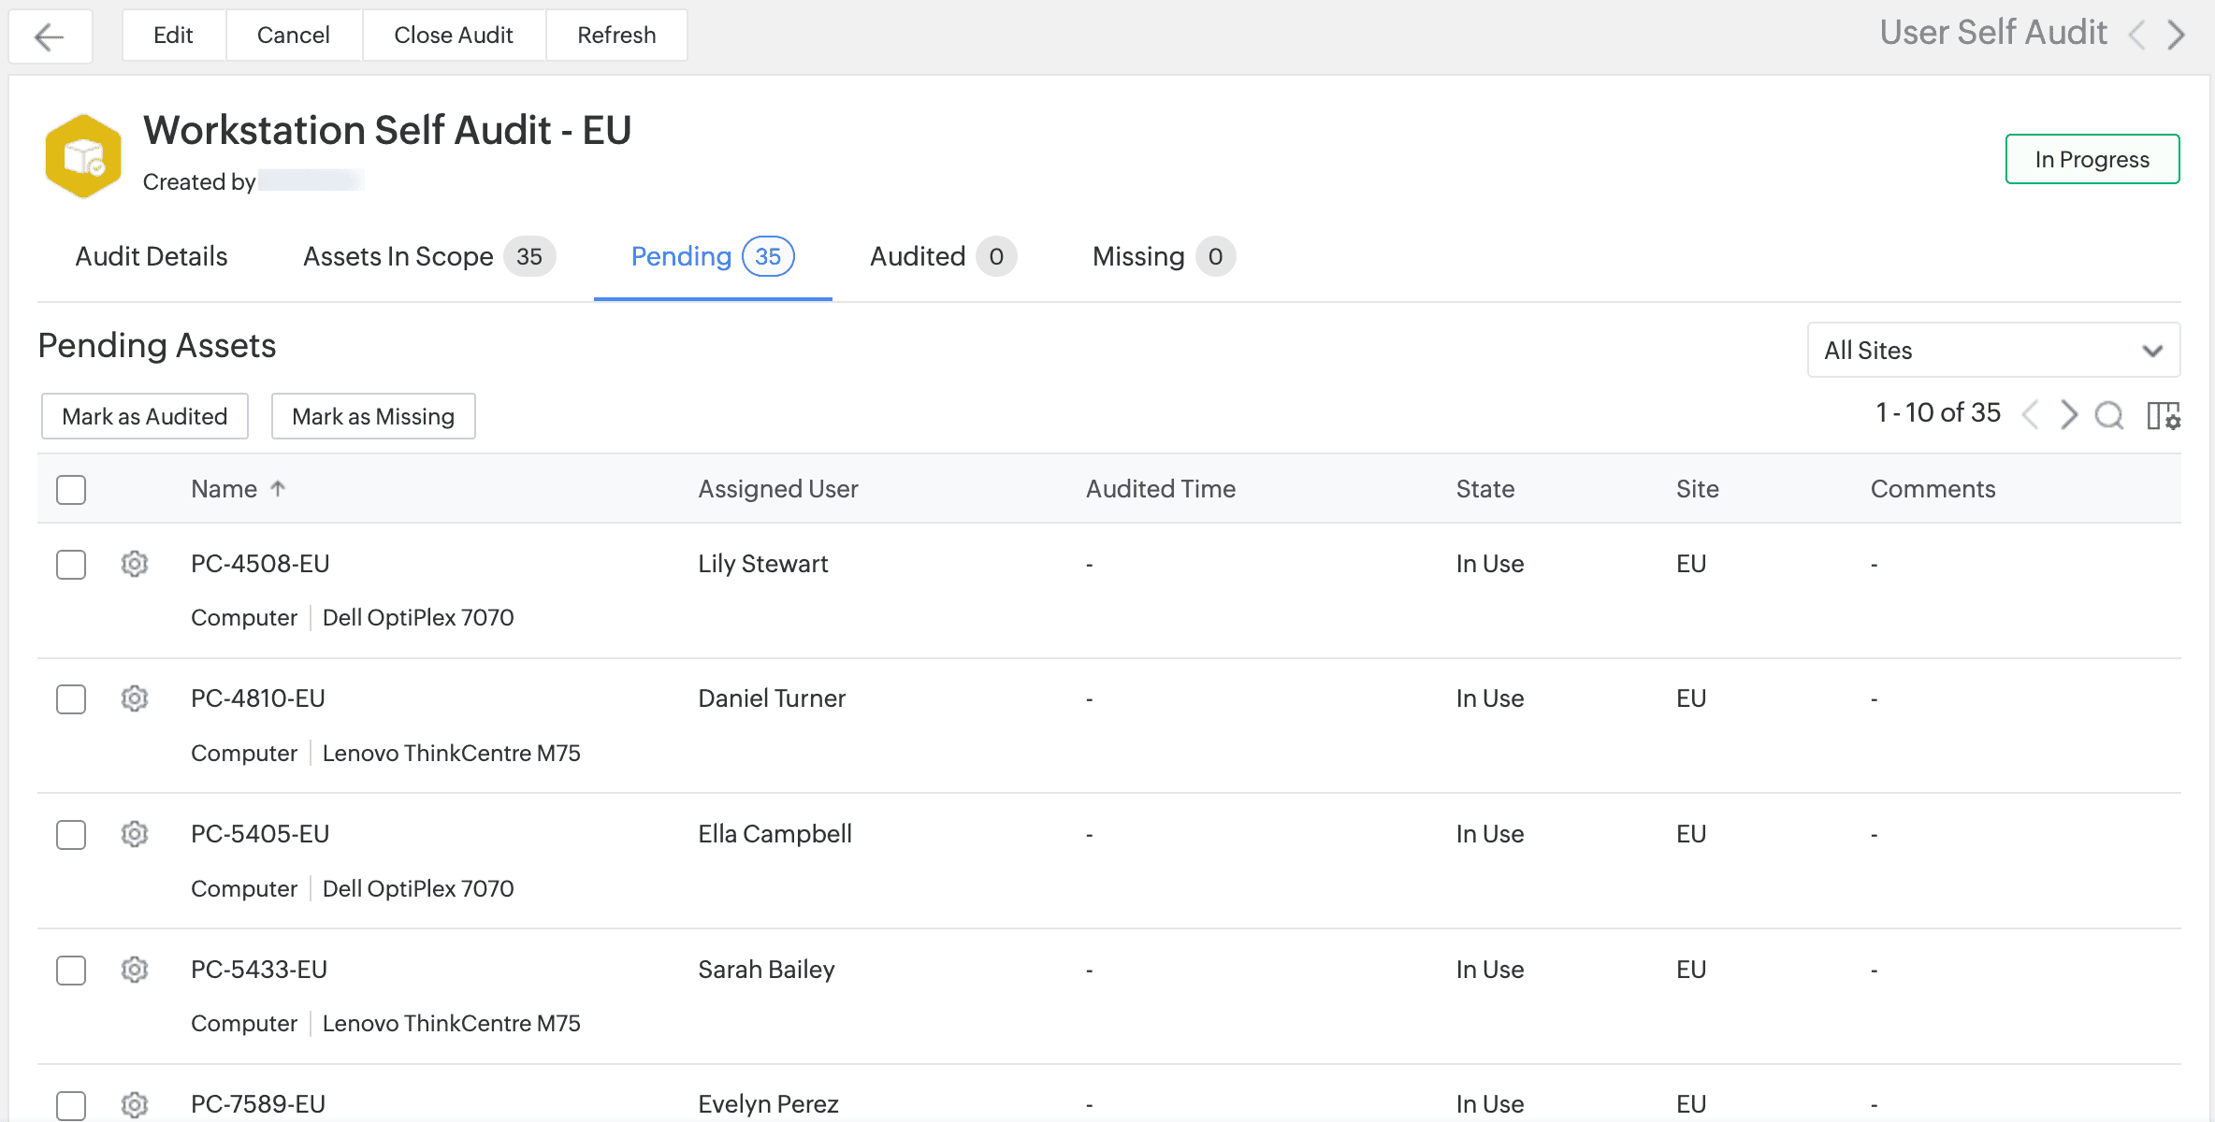
Task: Expand the All Sites dropdown
Action: [x=1992, y=351]
